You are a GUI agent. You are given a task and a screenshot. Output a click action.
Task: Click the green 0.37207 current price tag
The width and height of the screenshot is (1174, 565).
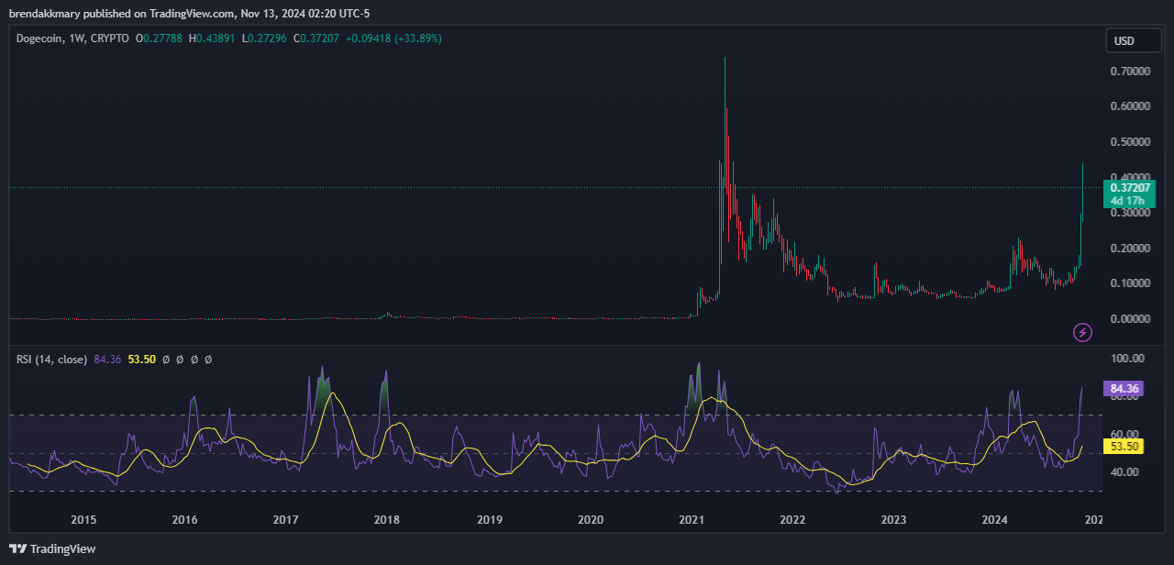(x=1129, y=187)
